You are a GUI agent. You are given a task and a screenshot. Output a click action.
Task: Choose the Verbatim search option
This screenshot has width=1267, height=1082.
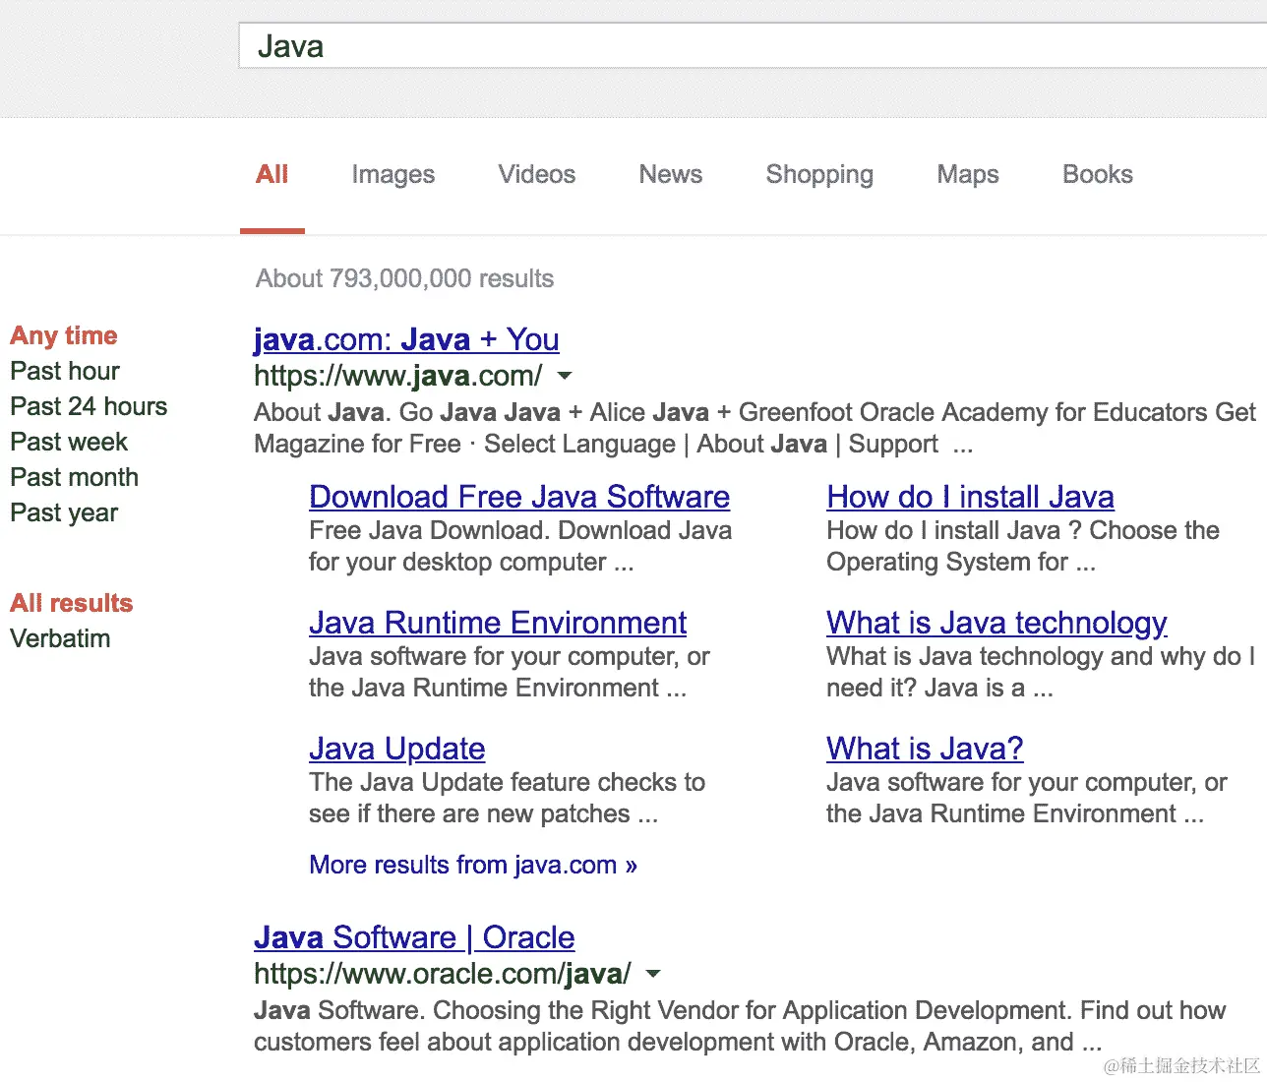60,638
